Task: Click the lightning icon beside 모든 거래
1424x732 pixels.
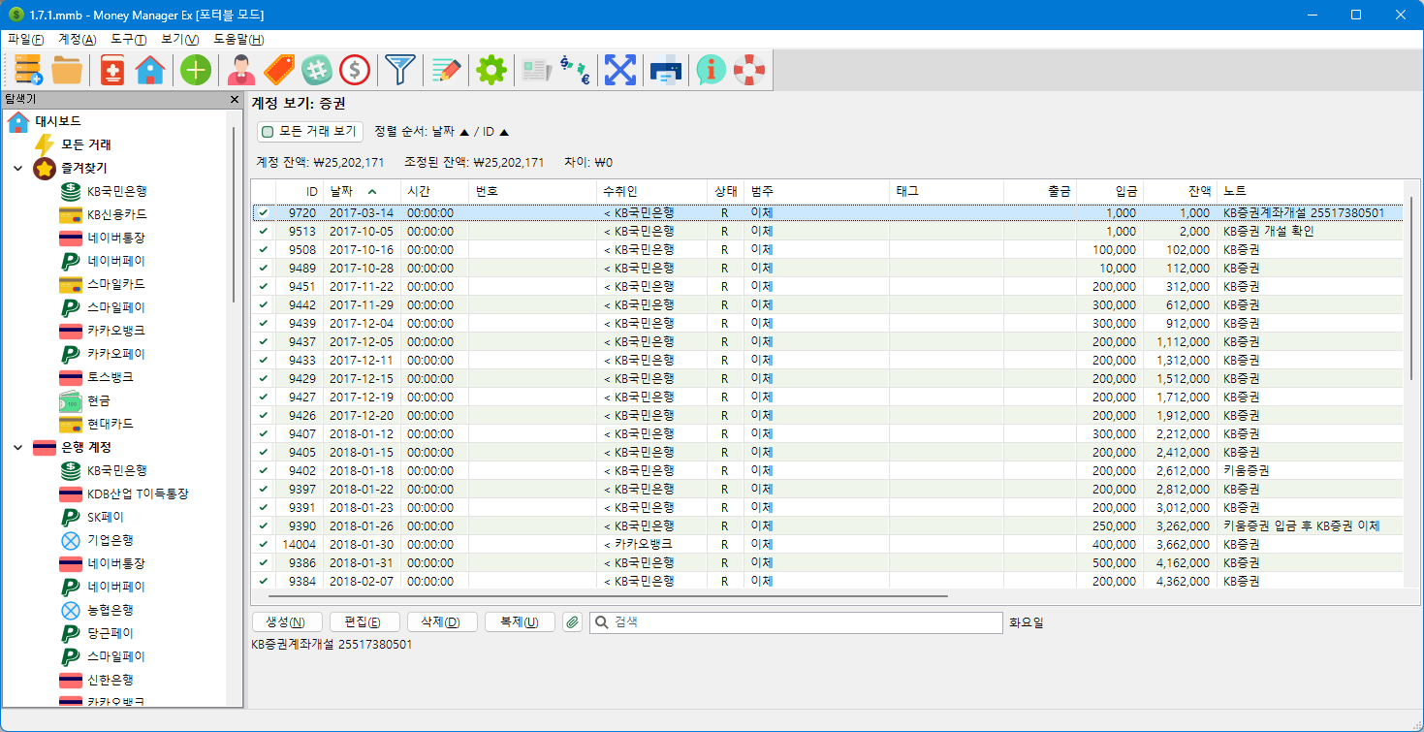Action: tap(45, 144)
